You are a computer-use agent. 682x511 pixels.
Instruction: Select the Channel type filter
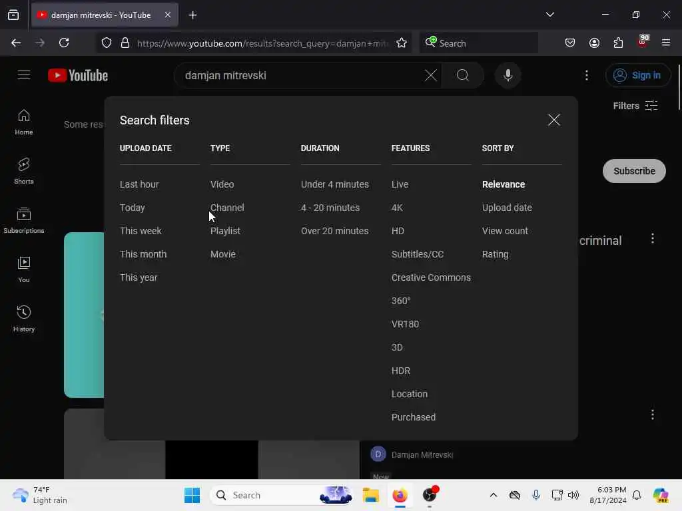pos(227,208)
